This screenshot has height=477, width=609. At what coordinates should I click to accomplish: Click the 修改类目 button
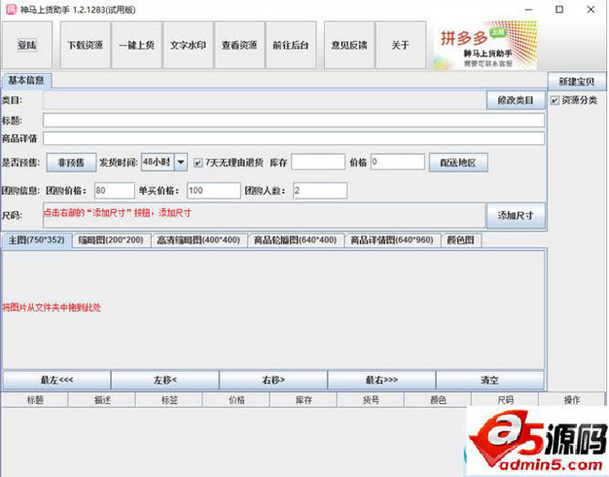click(x=515, y=100)
